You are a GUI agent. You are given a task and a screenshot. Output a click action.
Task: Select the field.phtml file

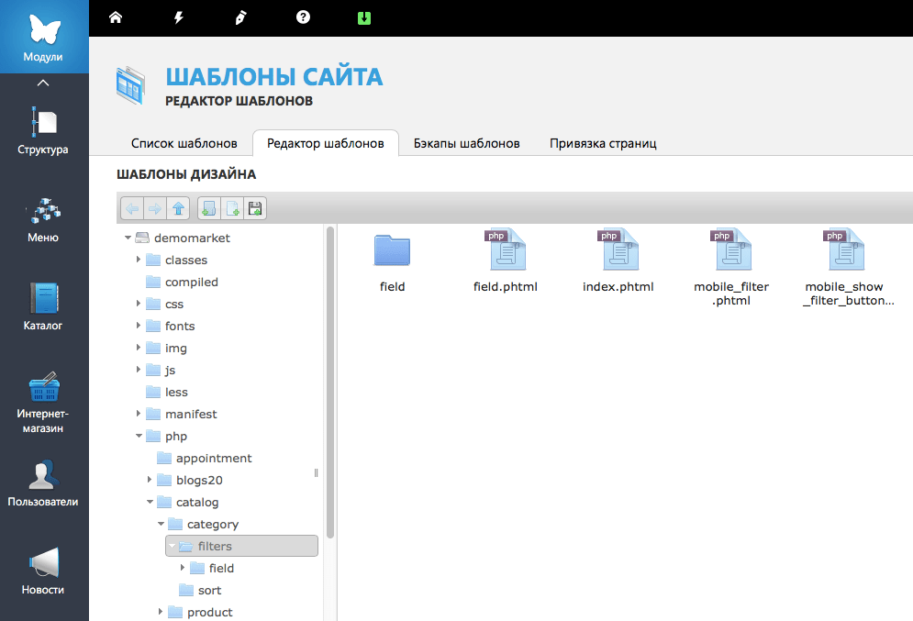point(506,261)
